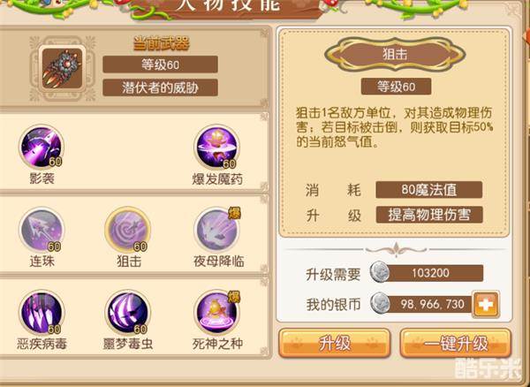Select the 狙击 skill icon
530x387 pixels.
(x=128, y=230)
